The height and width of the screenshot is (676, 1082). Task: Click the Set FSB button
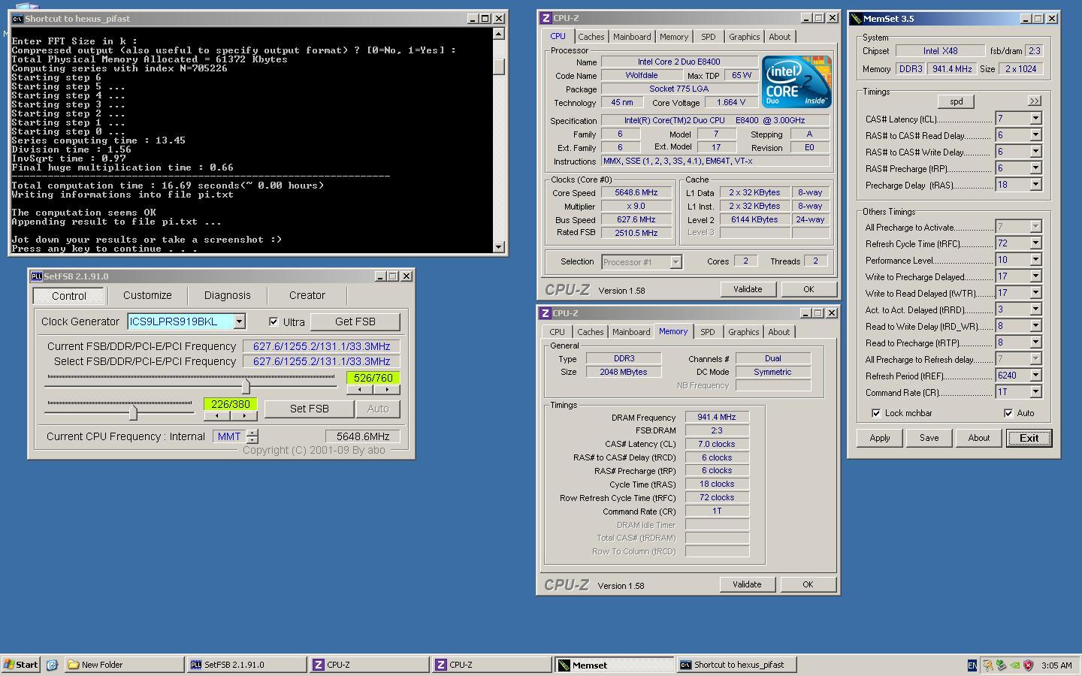(310, 409)
